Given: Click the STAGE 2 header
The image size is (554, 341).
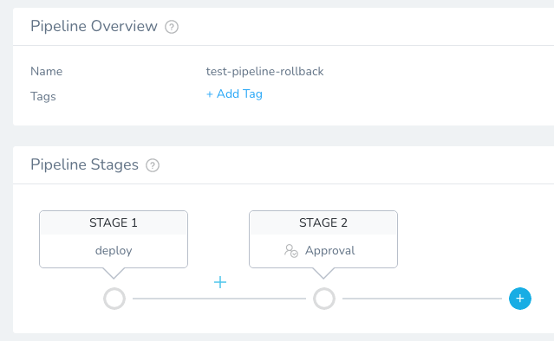Looking at the screenshot, I should (x=323, y=222).
